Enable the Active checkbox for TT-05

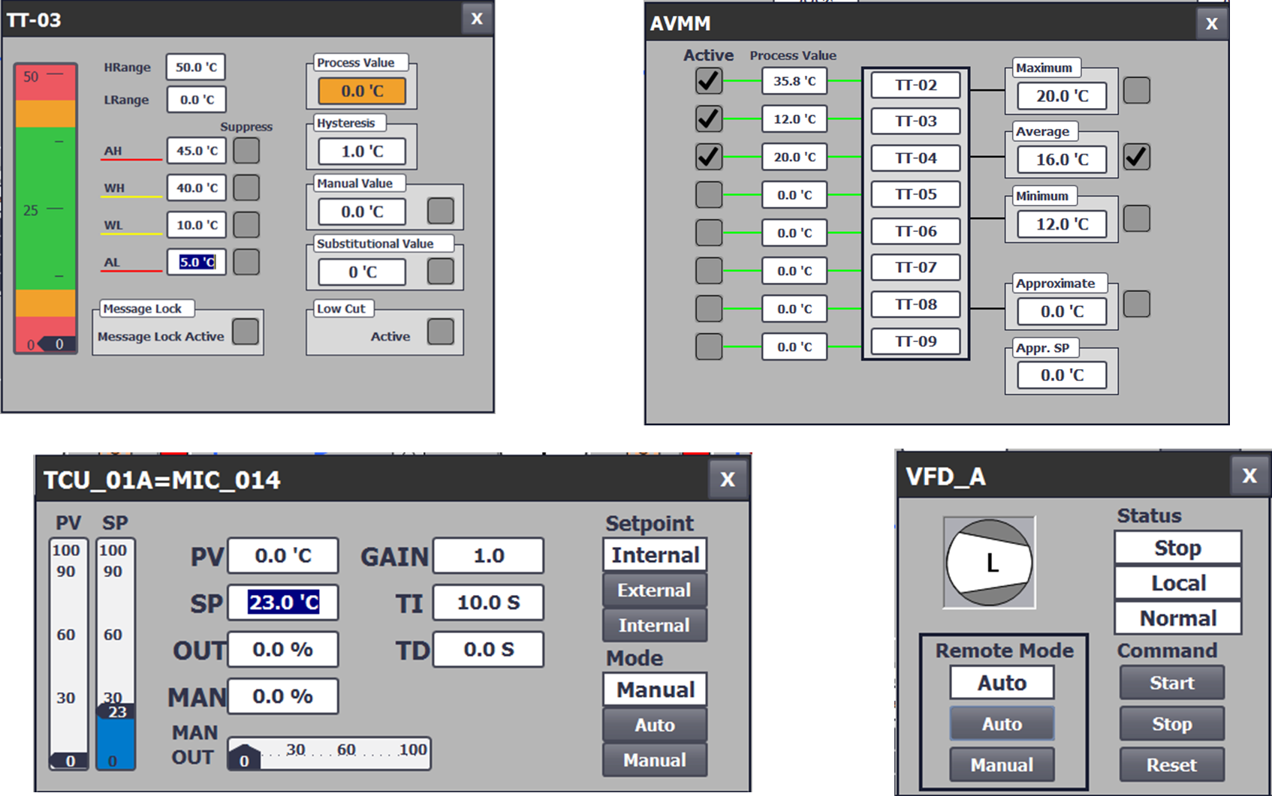(x=709, y=195)
